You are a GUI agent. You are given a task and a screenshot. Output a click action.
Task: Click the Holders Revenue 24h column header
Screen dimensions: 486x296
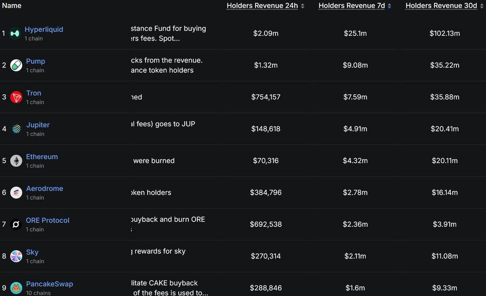[x=262, y=6]
